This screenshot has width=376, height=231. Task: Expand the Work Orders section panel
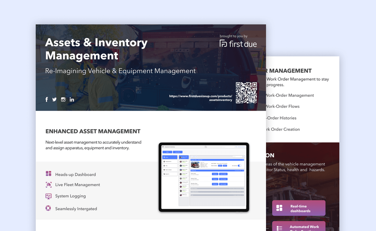point(217,189)
